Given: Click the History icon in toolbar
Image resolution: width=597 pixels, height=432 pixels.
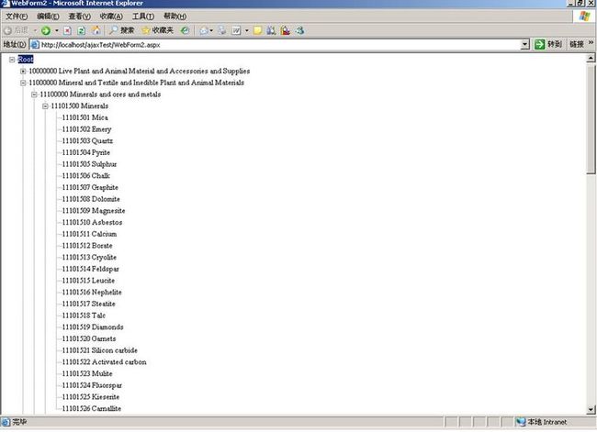Looking at the screenshot, I should 185,30.
